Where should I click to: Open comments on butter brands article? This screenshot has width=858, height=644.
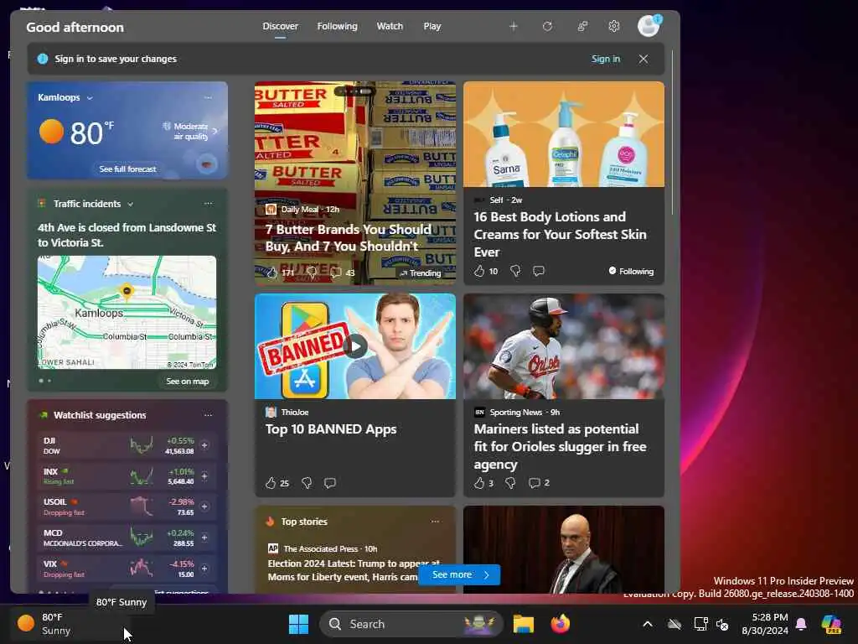click(x=336, y=273)
